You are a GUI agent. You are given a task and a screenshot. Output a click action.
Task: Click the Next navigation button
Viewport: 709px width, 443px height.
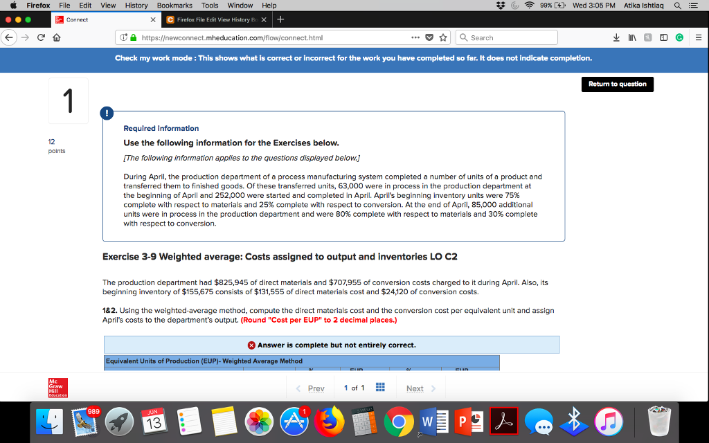pyautogui.click(x=417, y=388)
